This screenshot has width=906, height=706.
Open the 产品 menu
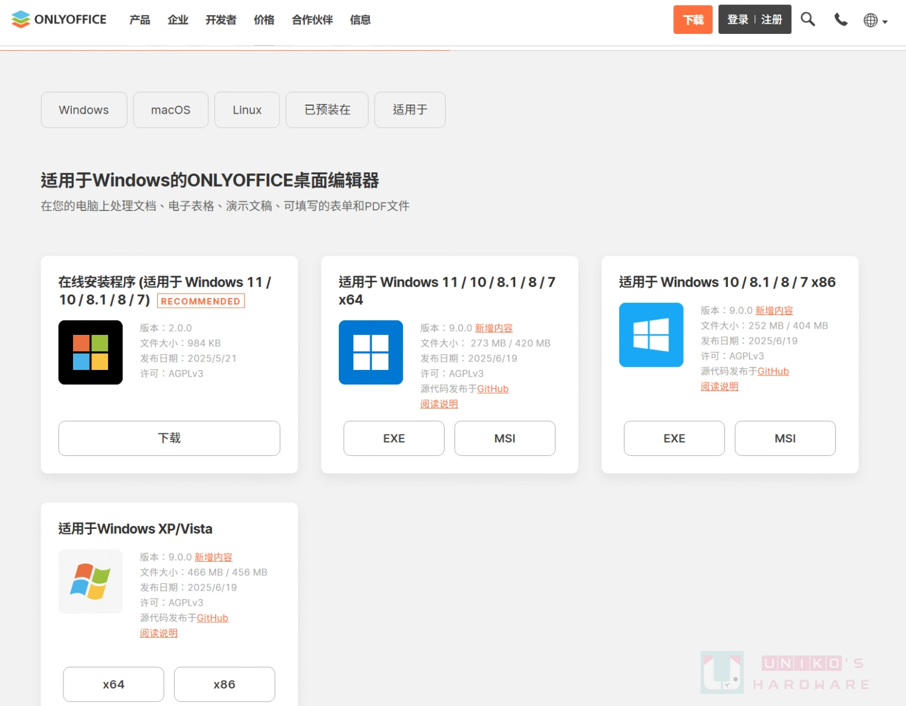(140, 20)
